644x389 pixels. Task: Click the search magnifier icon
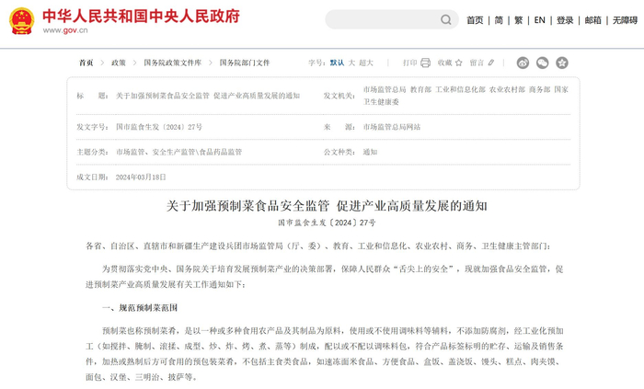(x=446, y=19)
